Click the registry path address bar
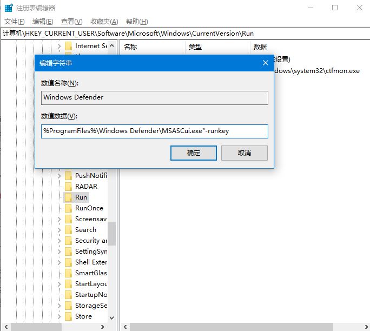This screenshot has width=370, height=331. (x=185, y=34)
